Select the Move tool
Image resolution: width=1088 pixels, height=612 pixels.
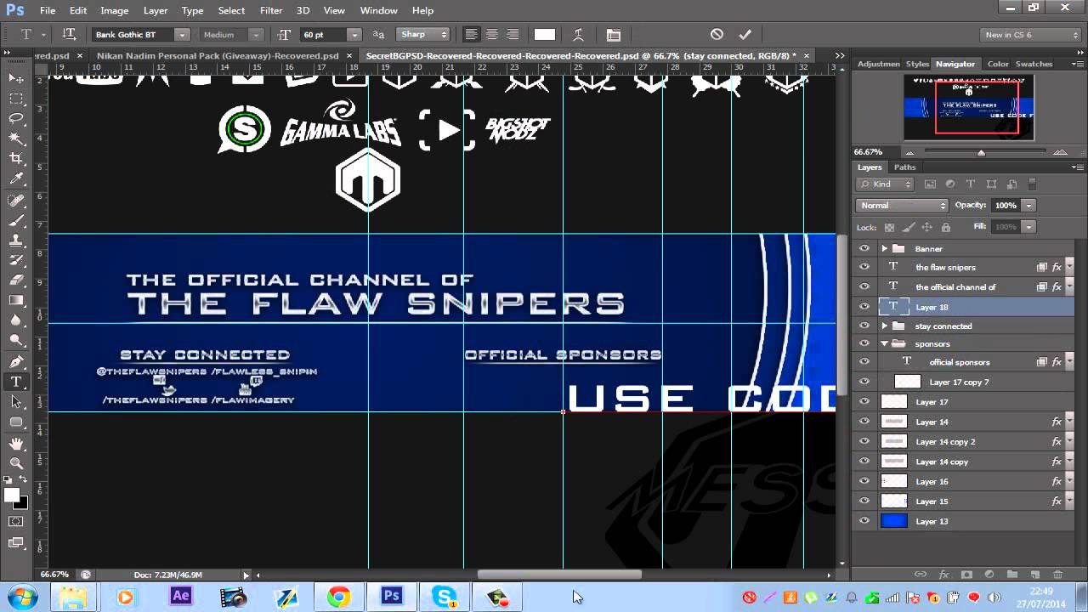16,78
